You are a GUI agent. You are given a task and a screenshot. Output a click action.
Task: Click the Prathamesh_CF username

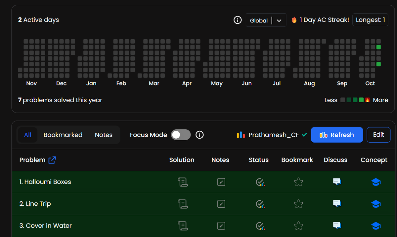[x=274, y=135]
